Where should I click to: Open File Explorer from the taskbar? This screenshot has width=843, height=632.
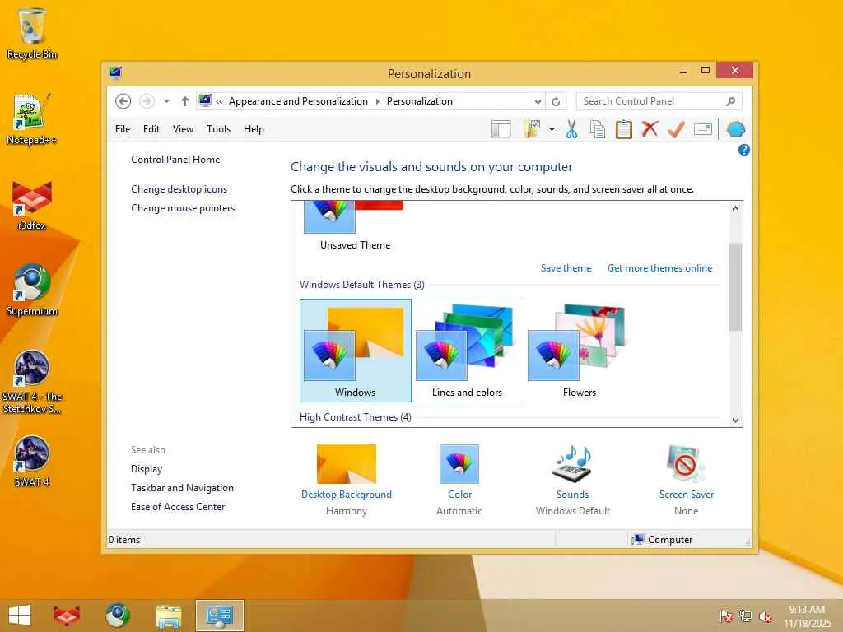169,616
